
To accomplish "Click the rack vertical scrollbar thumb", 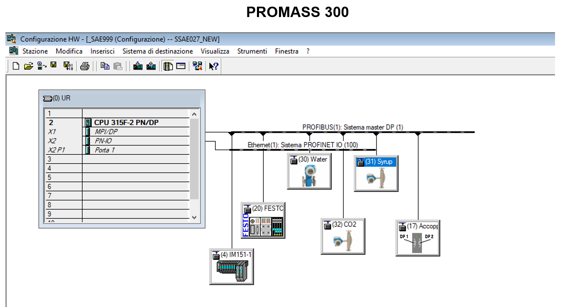I will click(x=194, y=158).
